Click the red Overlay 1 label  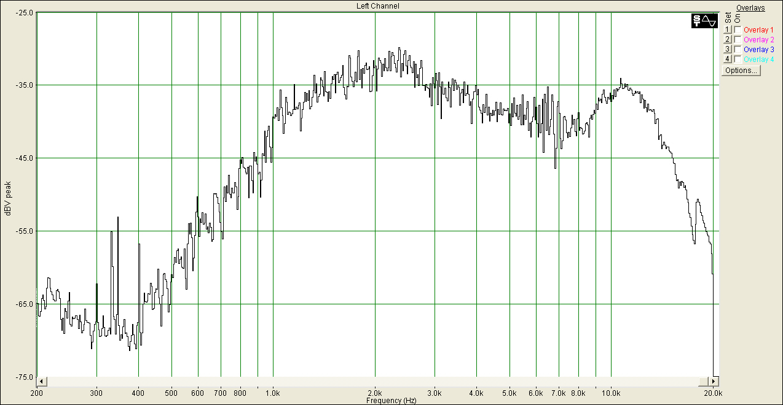click(759, 29)
